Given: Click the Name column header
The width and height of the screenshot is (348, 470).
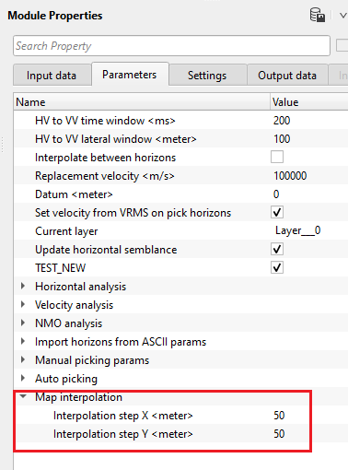Looking at the screenshot, I should [142, 102].
